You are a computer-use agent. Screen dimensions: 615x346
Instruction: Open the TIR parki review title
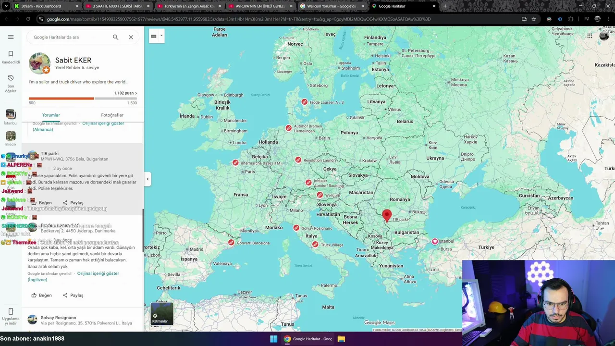(x=49, y=153)
